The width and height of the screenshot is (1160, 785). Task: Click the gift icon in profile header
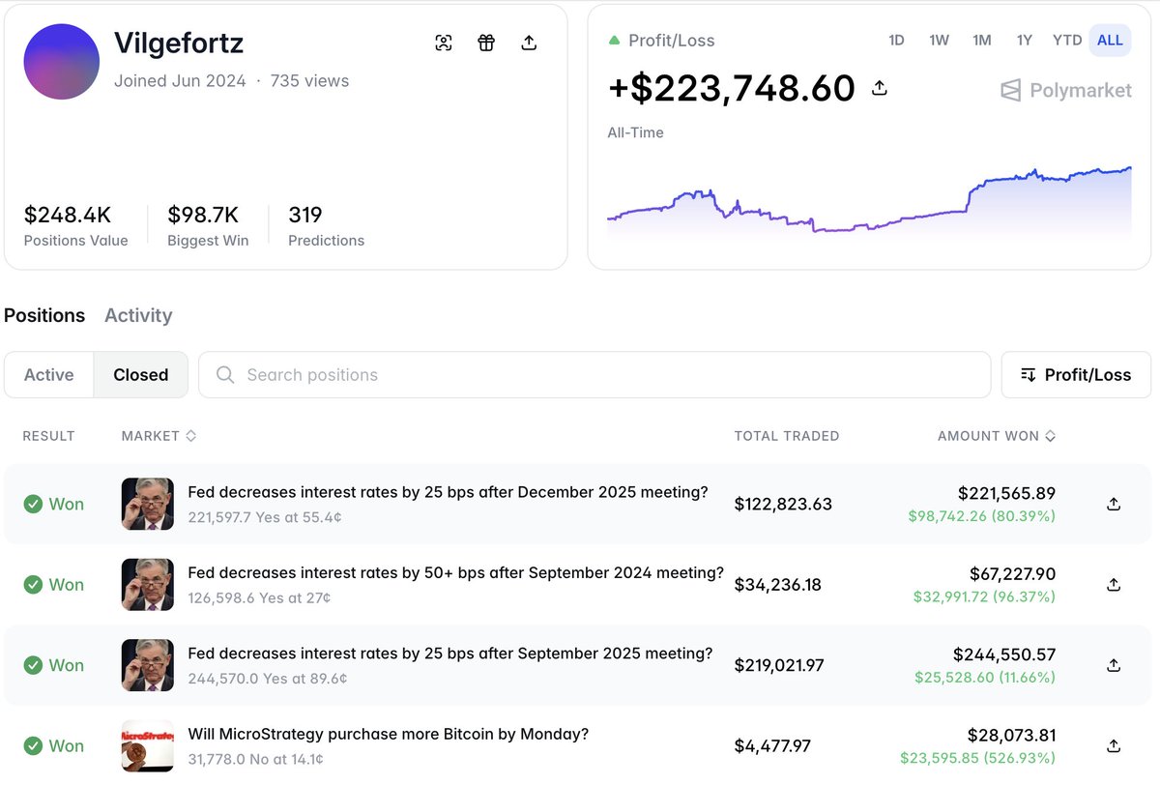pos(486,43)
